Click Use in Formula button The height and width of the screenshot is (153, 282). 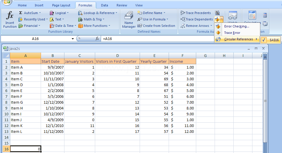(153, 19)
